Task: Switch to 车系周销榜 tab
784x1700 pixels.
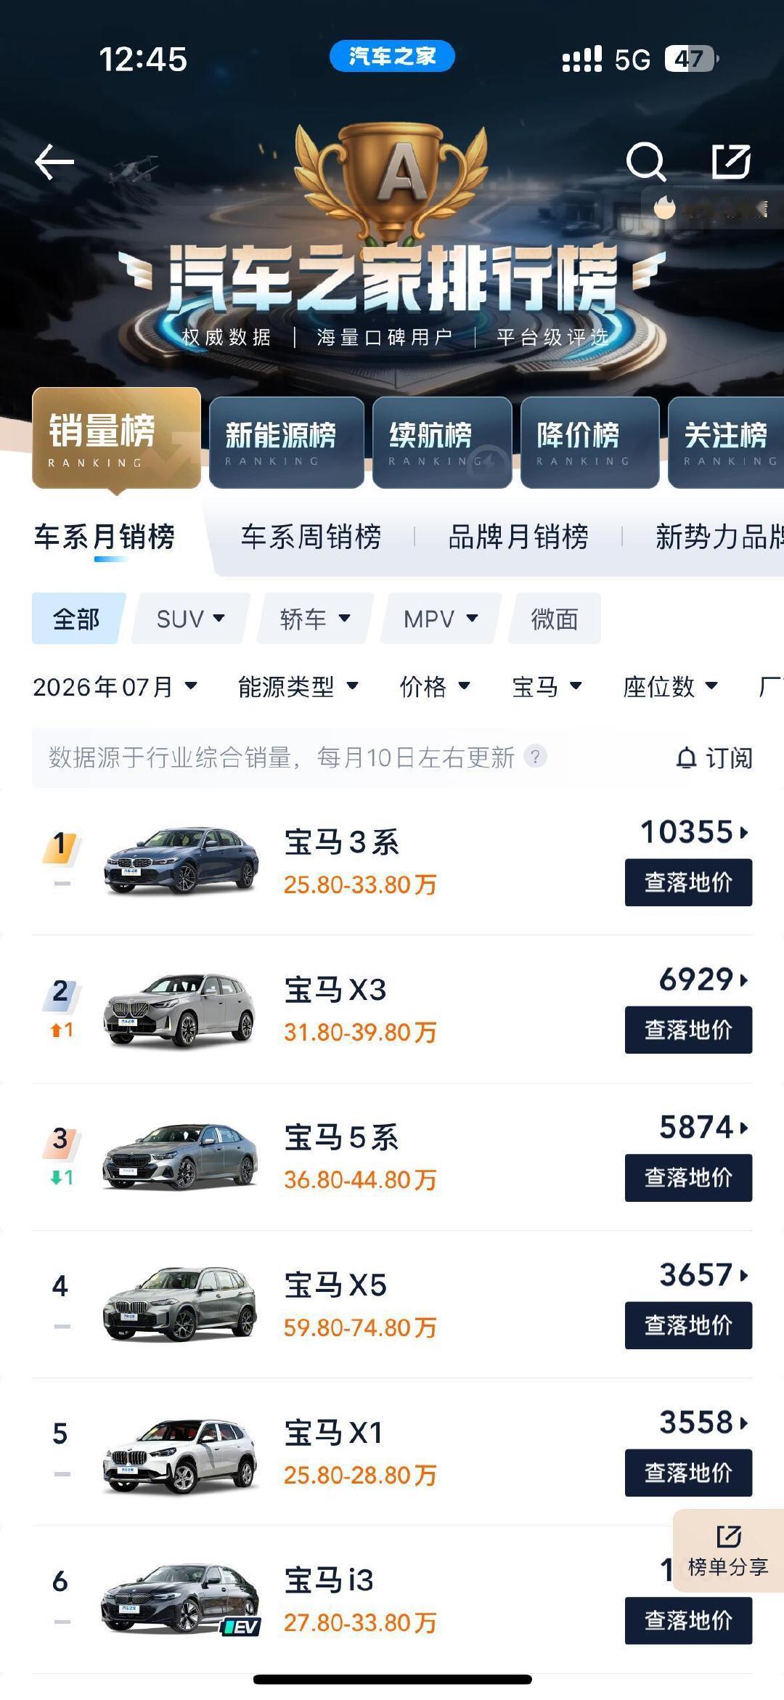Action: (x=311, y=537)
